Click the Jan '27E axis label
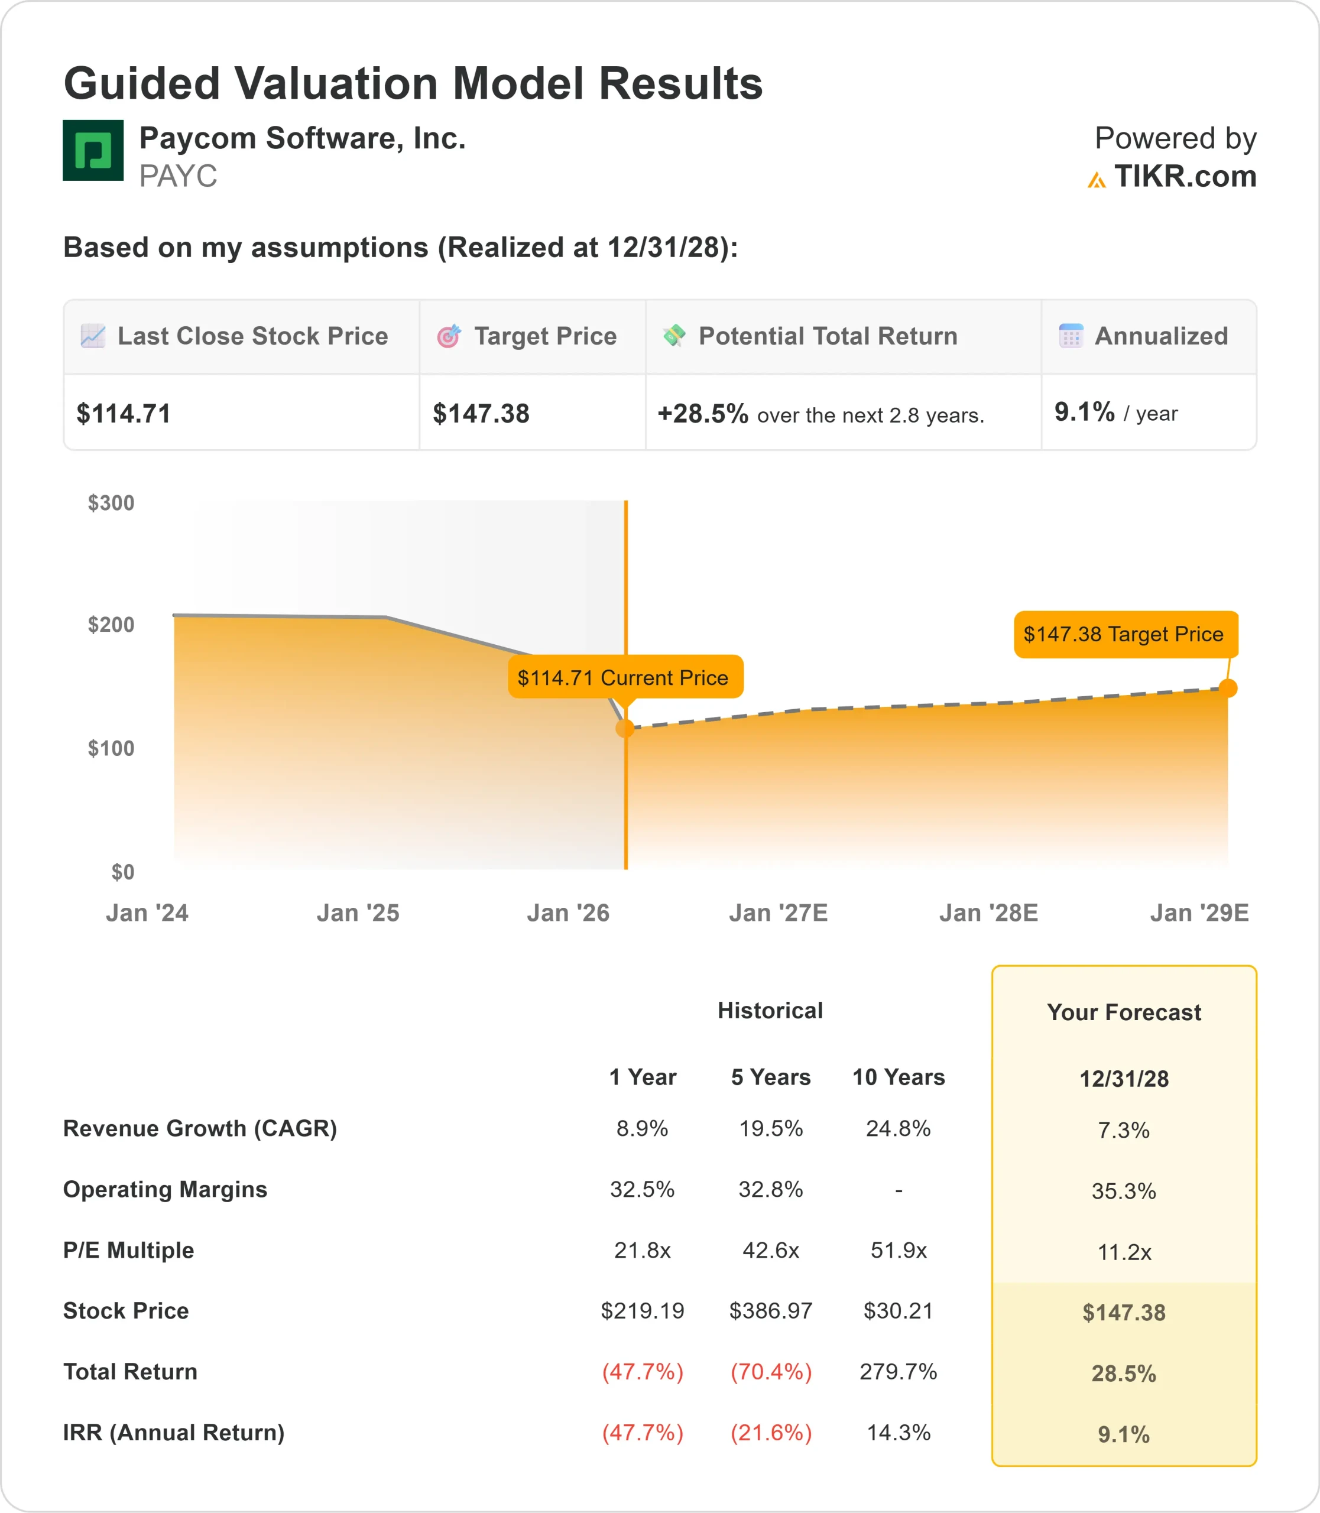Screen dimensions: 1320x1513 [x=778, y=913]
